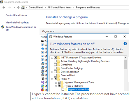Select the 7-Zip program icon in list
Image resolution: width=130 pixels, height=101 pixels.
pos(43,41)
